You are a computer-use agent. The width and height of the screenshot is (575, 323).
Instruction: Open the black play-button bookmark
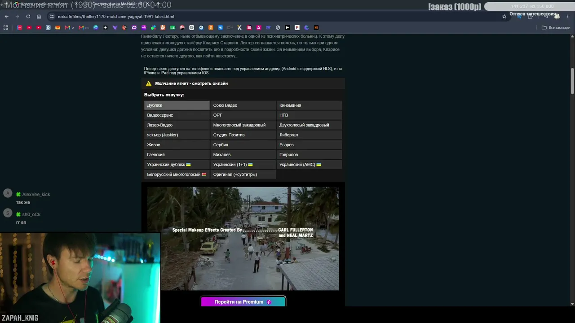pos(287,27)
